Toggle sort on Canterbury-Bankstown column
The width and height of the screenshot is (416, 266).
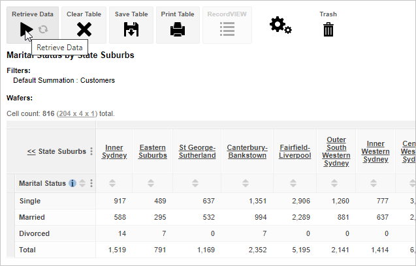coord(247,183)
